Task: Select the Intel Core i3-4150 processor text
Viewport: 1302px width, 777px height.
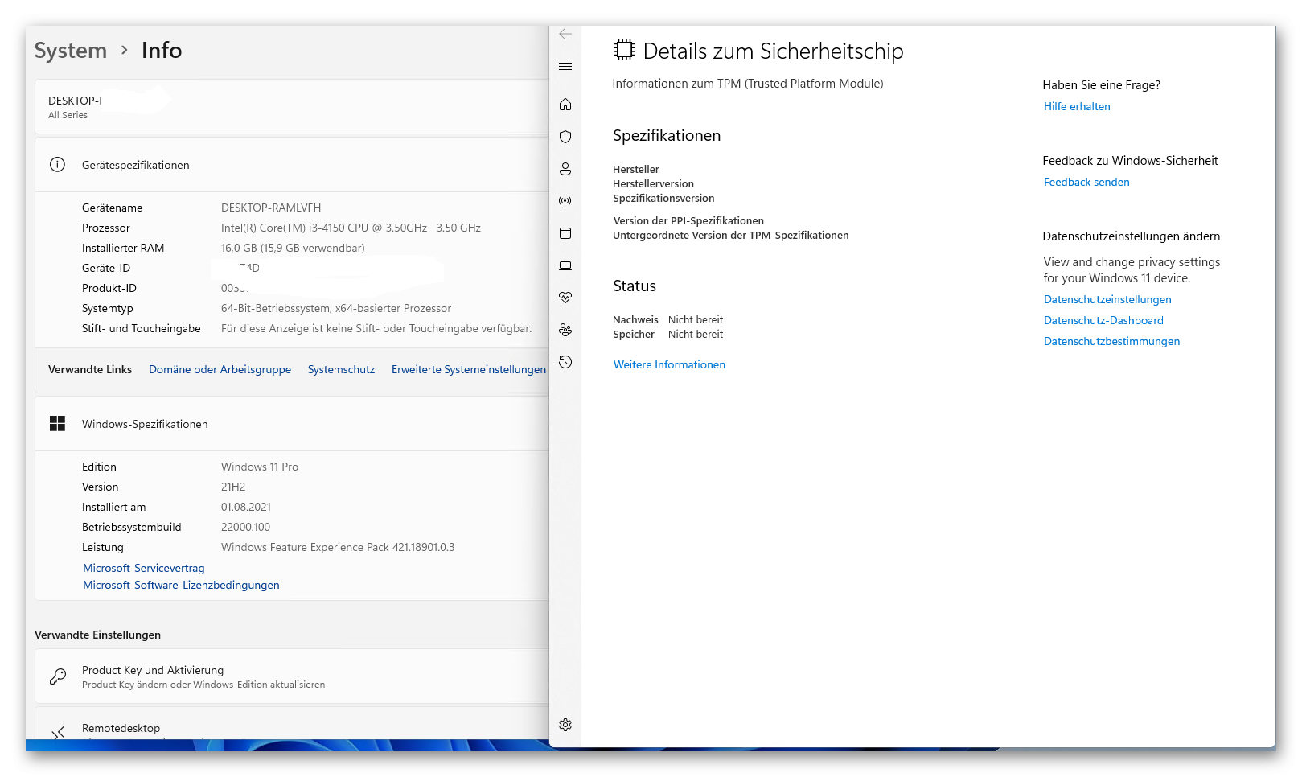Action: (x=351, y=228)
